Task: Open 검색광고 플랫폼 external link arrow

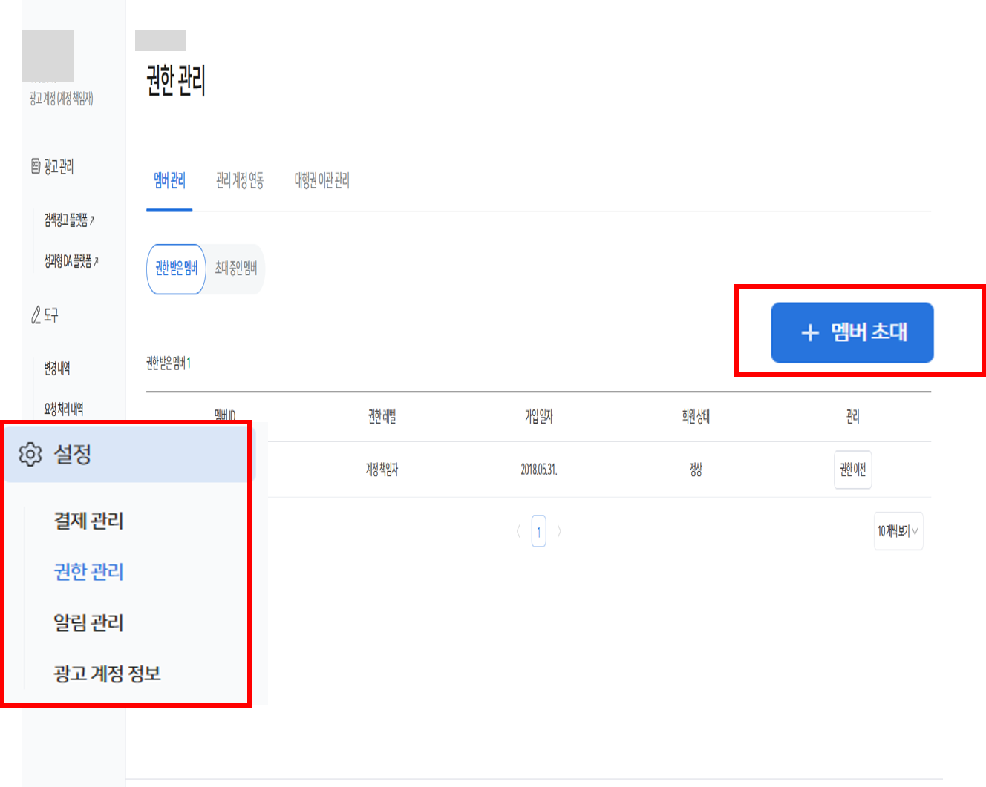Action: [x=93, y=220]
